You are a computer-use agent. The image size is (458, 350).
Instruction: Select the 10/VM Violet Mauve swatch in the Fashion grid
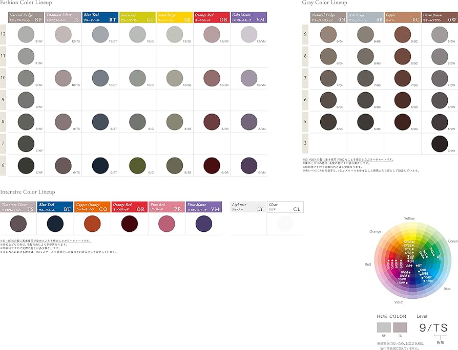pyautogui.click(x=248, y=78)
